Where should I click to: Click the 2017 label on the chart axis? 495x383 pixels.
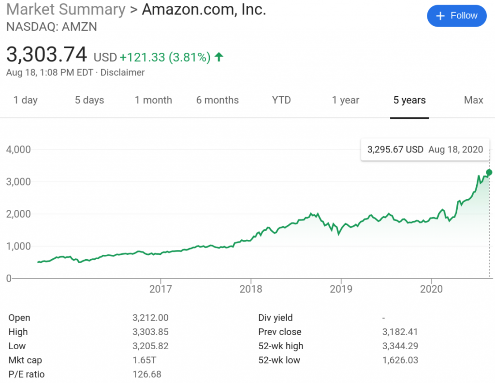(x=160, y=289)
